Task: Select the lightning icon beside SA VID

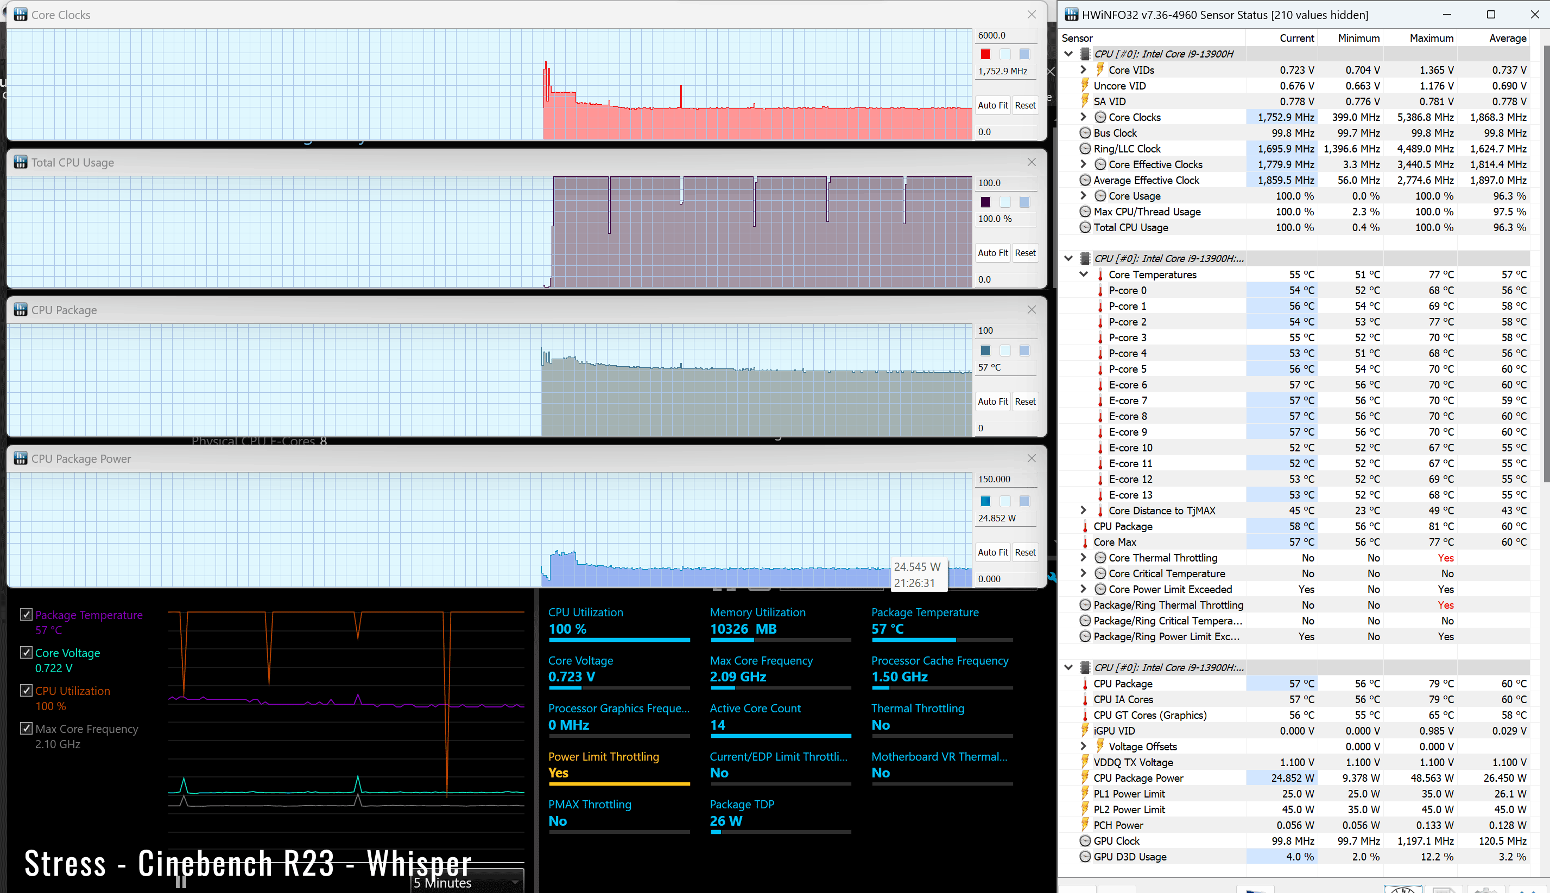Action: coord(1085,101)
